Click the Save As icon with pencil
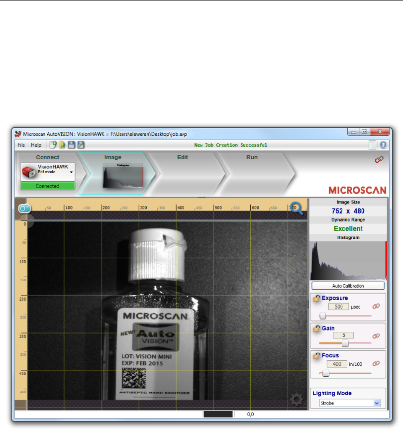The height and width of the screenshot is (431, 403). pos(81,145)
